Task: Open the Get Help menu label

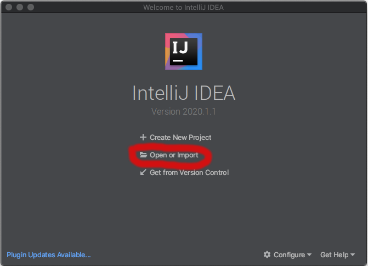Action: coord(334,254)
